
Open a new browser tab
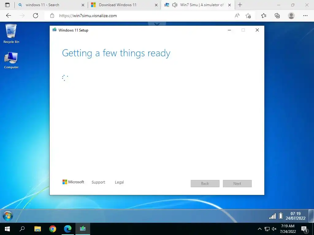tap(240, 5)
